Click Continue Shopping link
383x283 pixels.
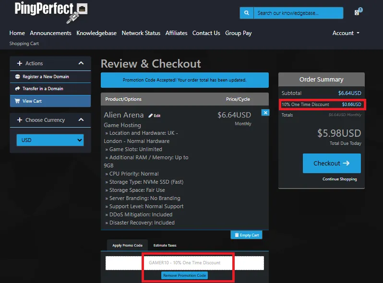[339, 179]
